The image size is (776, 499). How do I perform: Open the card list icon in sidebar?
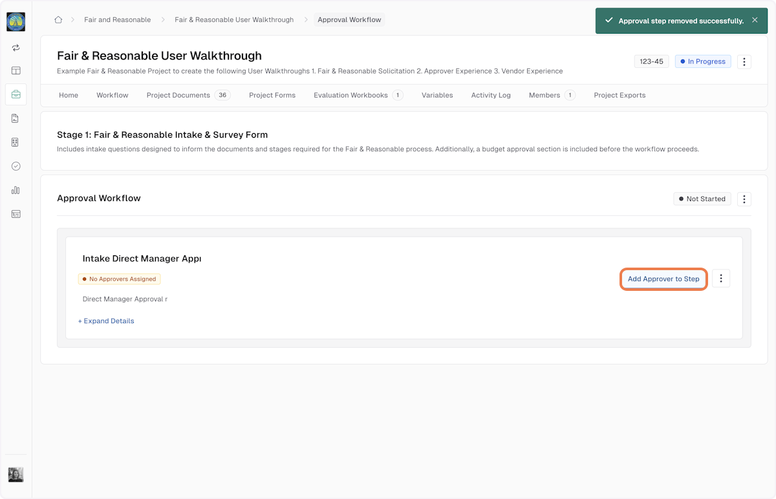tap(16, 214)
